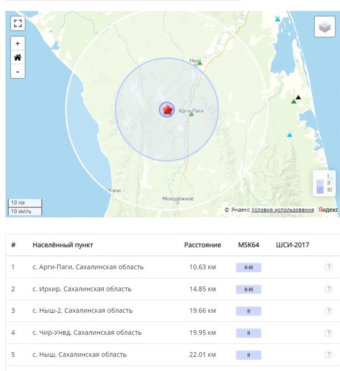
Task: Click the red star epicenter marker
Action: 167,110
